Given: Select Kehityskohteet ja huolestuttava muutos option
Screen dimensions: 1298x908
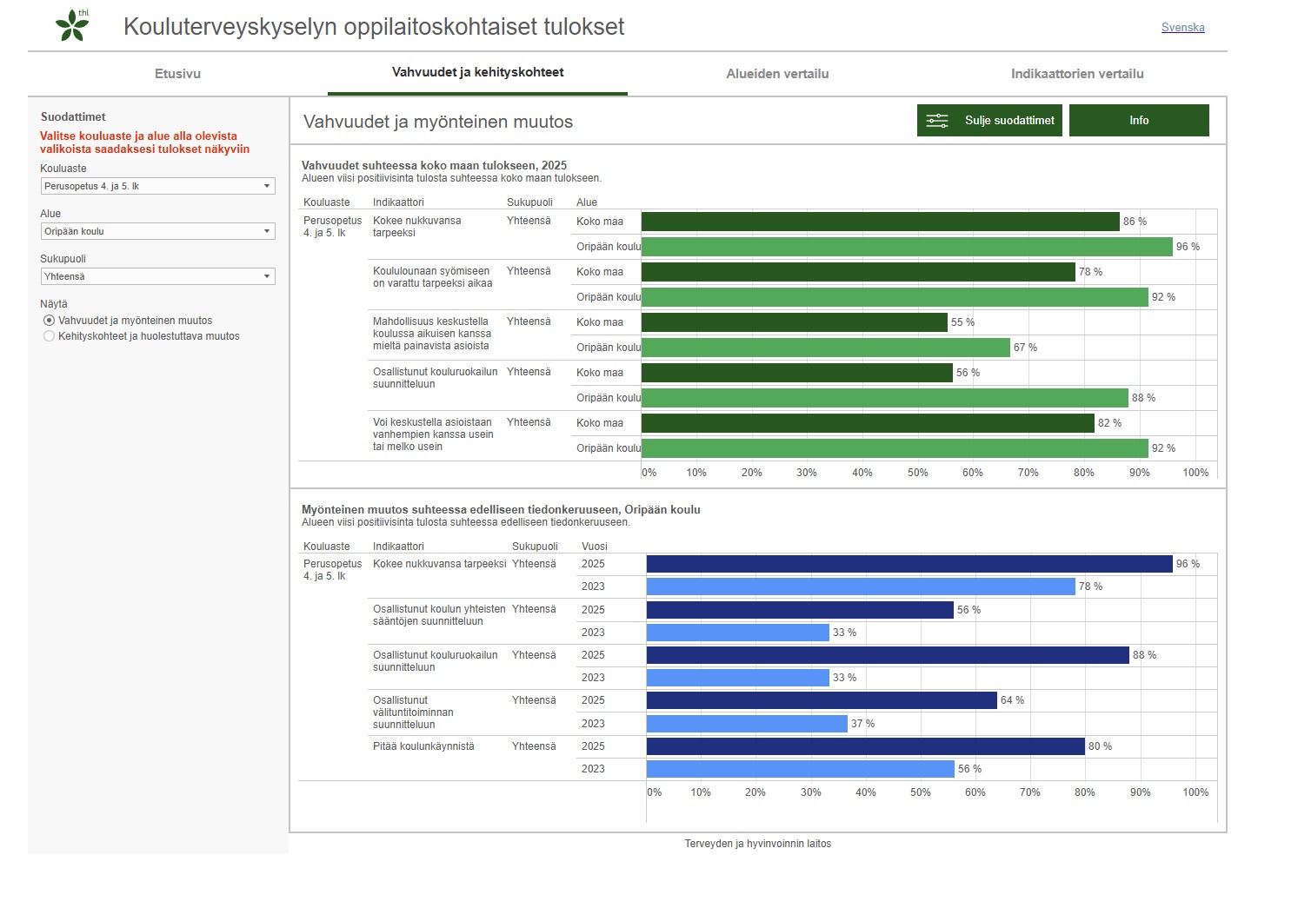Looking at the screenshot, I should click(x=50, y=336).
